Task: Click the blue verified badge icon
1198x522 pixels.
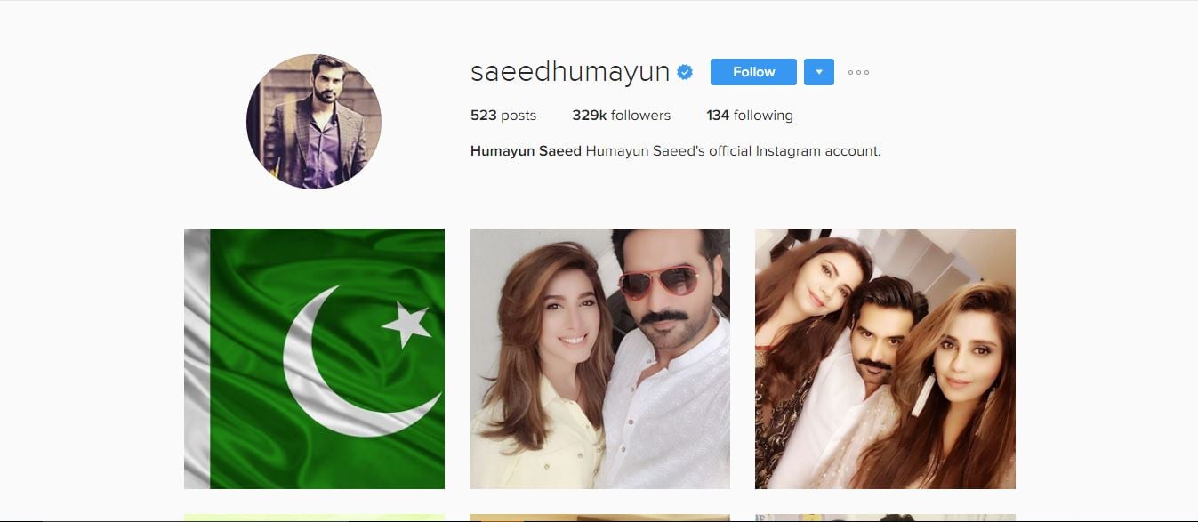Action: (685, 72)
